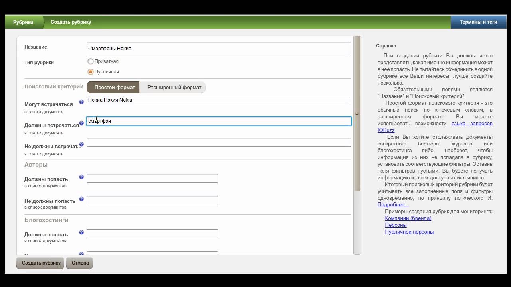Screen dimensions: 511x287
Task: Click the "Поисковый критерий" label
Action: click(54, 86)
